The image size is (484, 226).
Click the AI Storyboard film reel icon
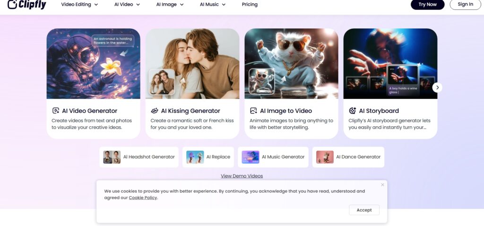click(352, 111)
